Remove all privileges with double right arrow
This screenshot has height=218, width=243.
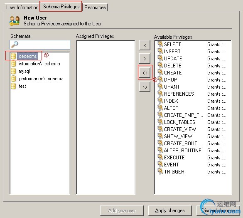pos(145,87)
